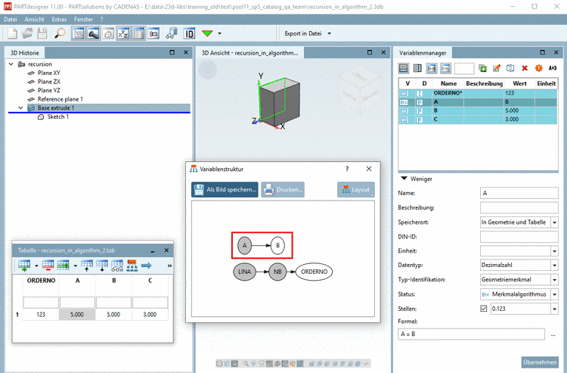This screenshot has width=567, height=373.
Task: Click the ORDERNO node in graph
Action: 314,272
